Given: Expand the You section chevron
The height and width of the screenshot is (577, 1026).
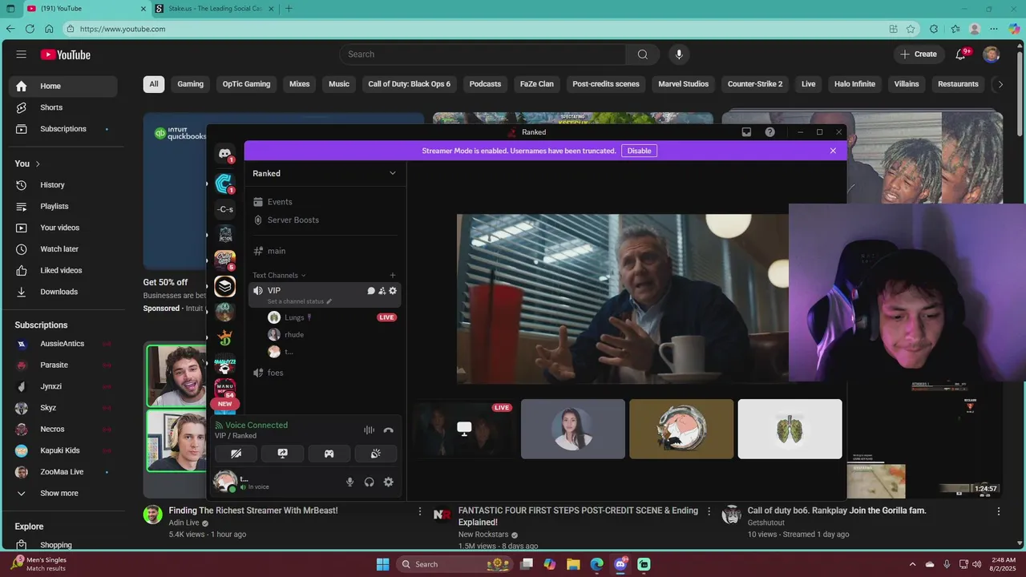Looking at the screenshot, I should click(x=38, y=163).
